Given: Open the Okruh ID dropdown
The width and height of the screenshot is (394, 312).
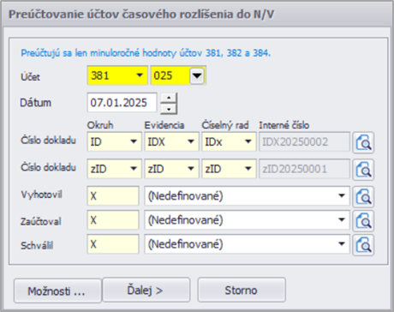Looking at the screenshot, I should 134,141.
